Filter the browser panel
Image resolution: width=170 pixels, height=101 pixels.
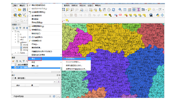pos(20,28)
